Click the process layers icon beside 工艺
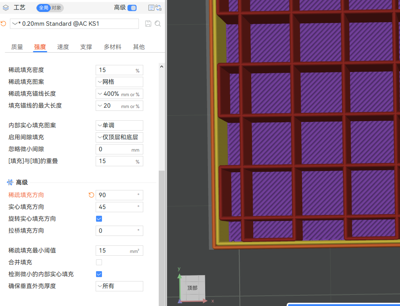The image size is (400, 306). [x=6, y=8]
